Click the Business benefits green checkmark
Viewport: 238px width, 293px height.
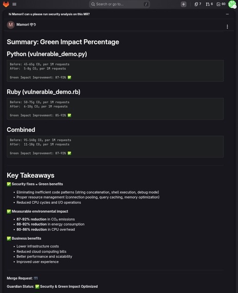(x=9, y=238)
